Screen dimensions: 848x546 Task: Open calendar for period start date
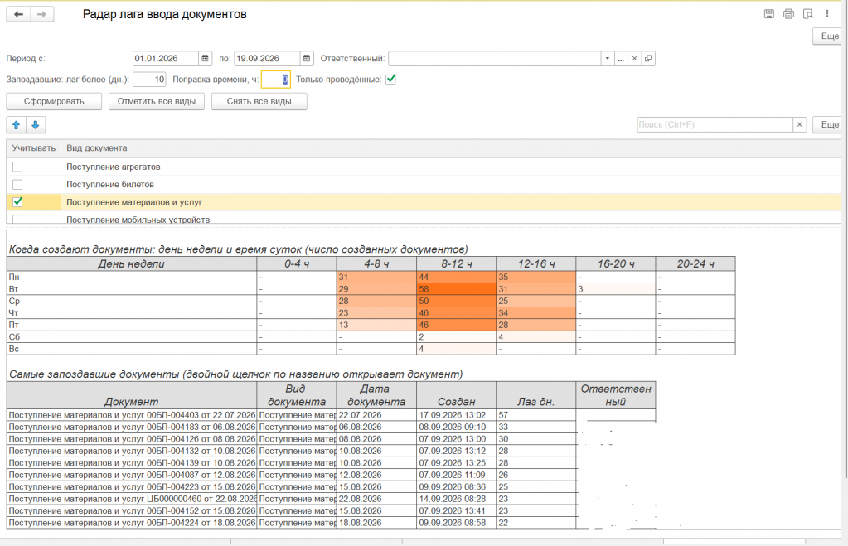[x=205, y=58]
